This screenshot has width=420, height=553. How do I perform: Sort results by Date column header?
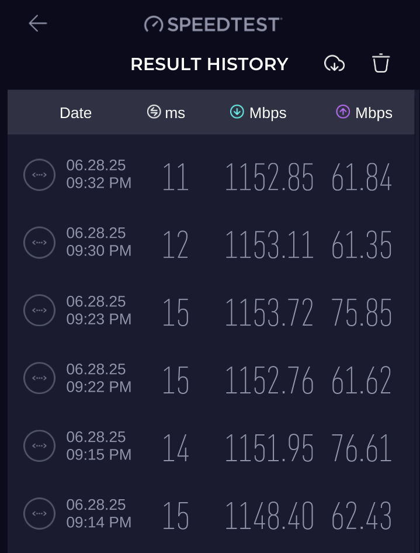[76, 113]
